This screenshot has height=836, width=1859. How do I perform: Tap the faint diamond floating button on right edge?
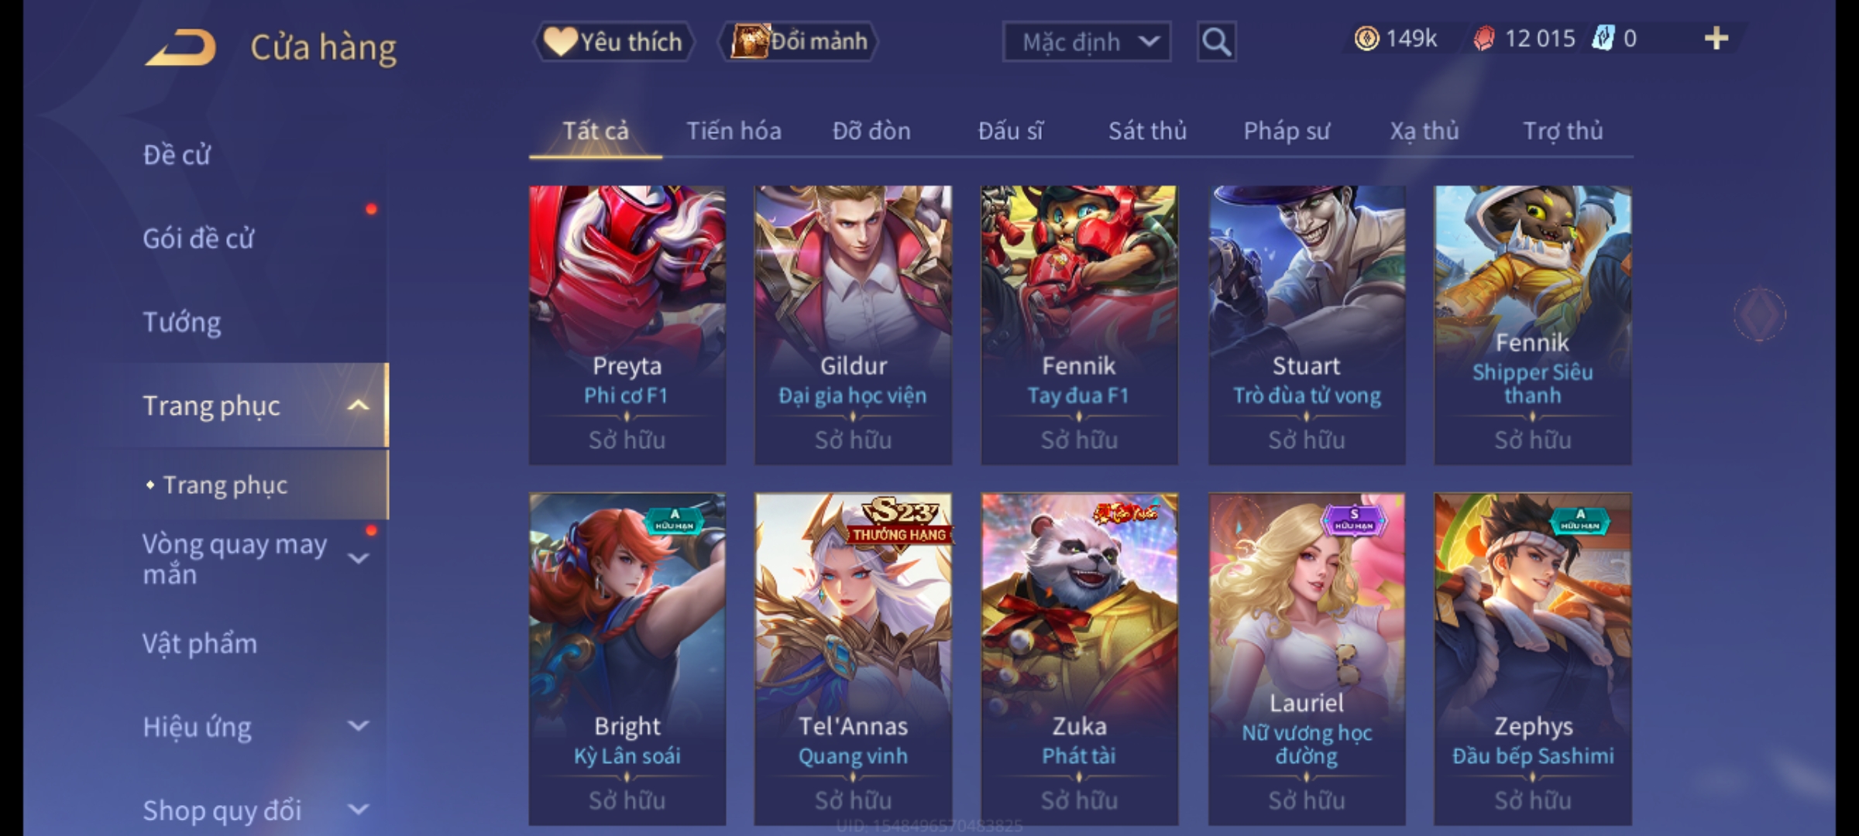(1759, 314)
